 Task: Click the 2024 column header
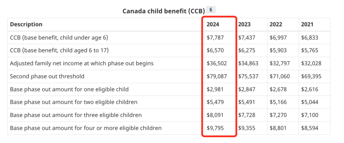point(213,24)
